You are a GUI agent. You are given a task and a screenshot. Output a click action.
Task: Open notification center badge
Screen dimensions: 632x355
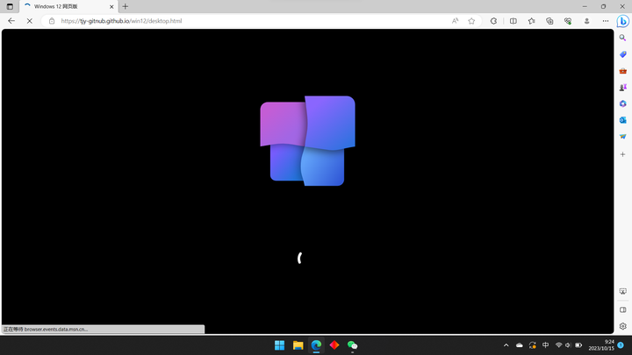click(621, 345)
